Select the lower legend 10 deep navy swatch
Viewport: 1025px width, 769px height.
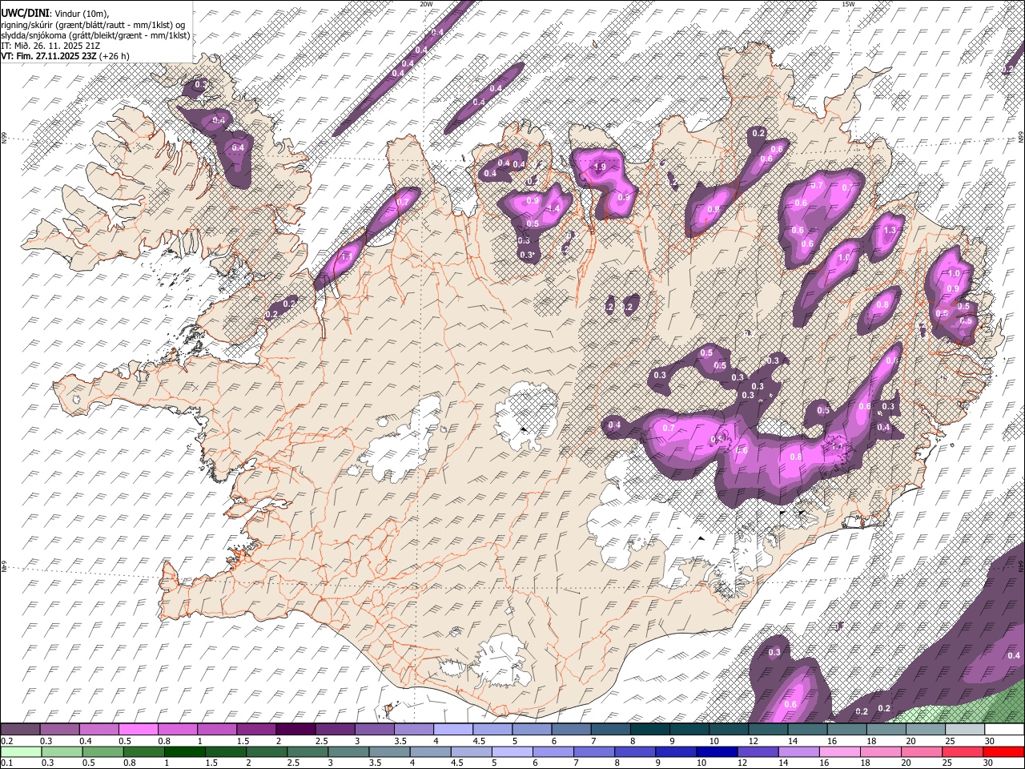pos(717,751)
